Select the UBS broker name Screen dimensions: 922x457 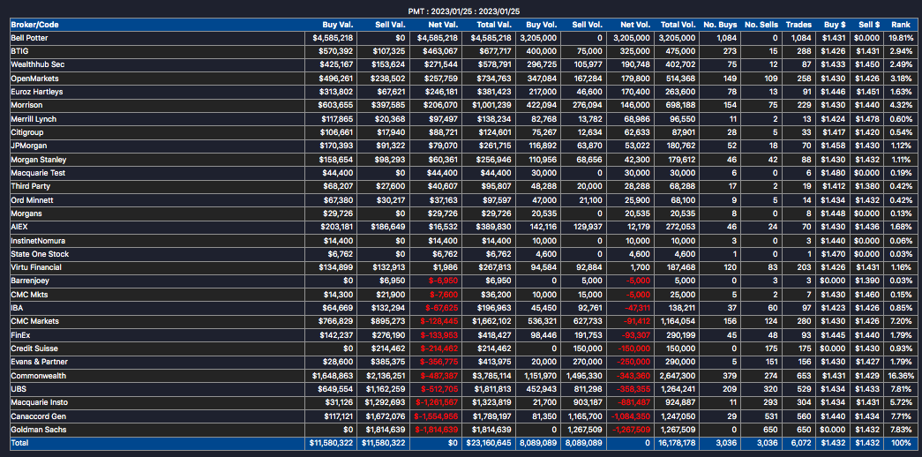(x=19, y=389)
